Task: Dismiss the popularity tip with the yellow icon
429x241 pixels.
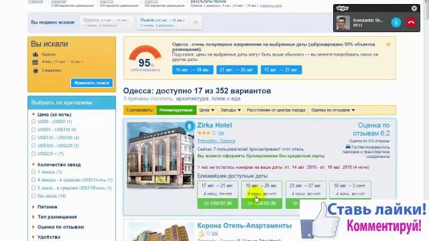Action: click(388, 45)
